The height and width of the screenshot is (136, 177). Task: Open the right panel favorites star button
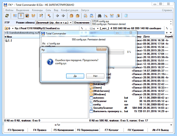[x=167, y=33]
